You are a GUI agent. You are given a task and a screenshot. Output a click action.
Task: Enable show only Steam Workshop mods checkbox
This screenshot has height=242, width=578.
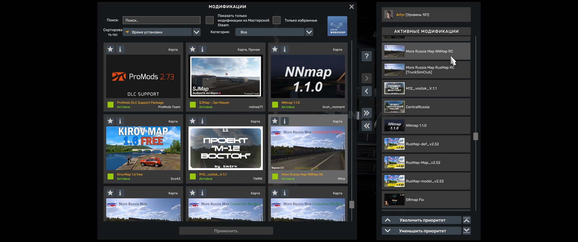coord(210,20)
